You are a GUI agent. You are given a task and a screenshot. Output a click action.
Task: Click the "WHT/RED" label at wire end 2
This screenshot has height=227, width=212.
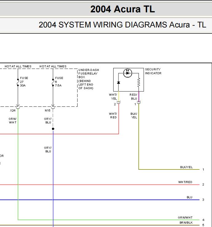tap(185, 182)
